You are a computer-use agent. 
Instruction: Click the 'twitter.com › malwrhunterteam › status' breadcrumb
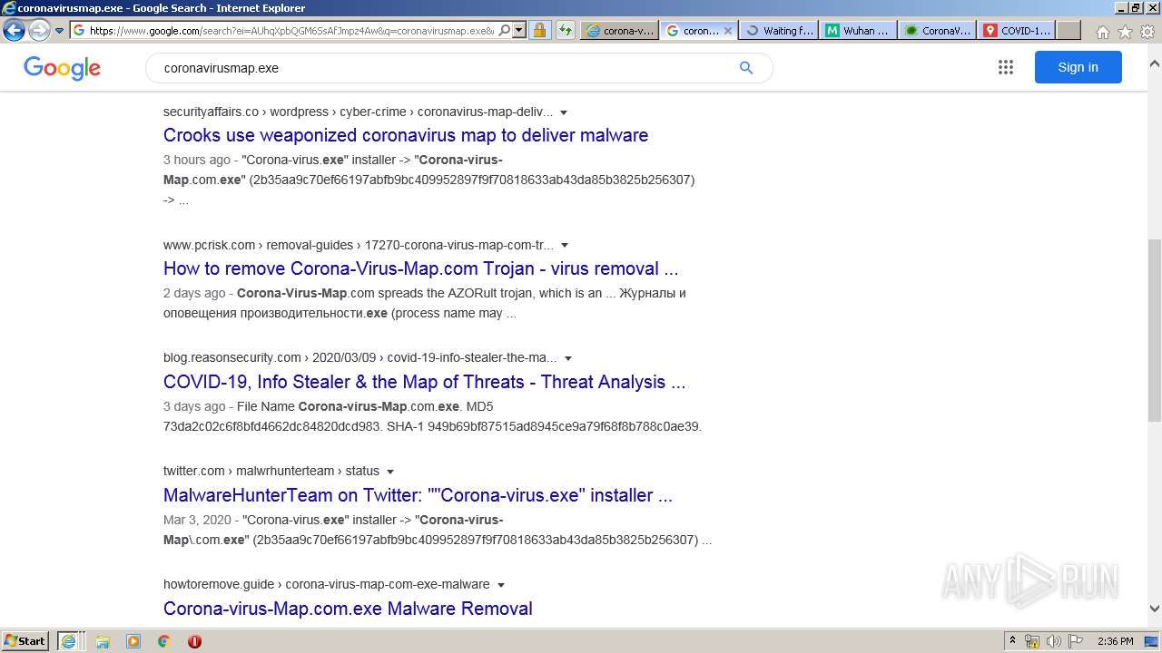tap(271, 472)
